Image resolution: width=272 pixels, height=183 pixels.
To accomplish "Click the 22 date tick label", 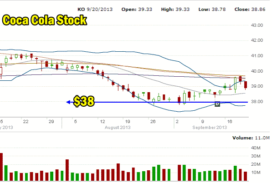I will pos(26,122).
